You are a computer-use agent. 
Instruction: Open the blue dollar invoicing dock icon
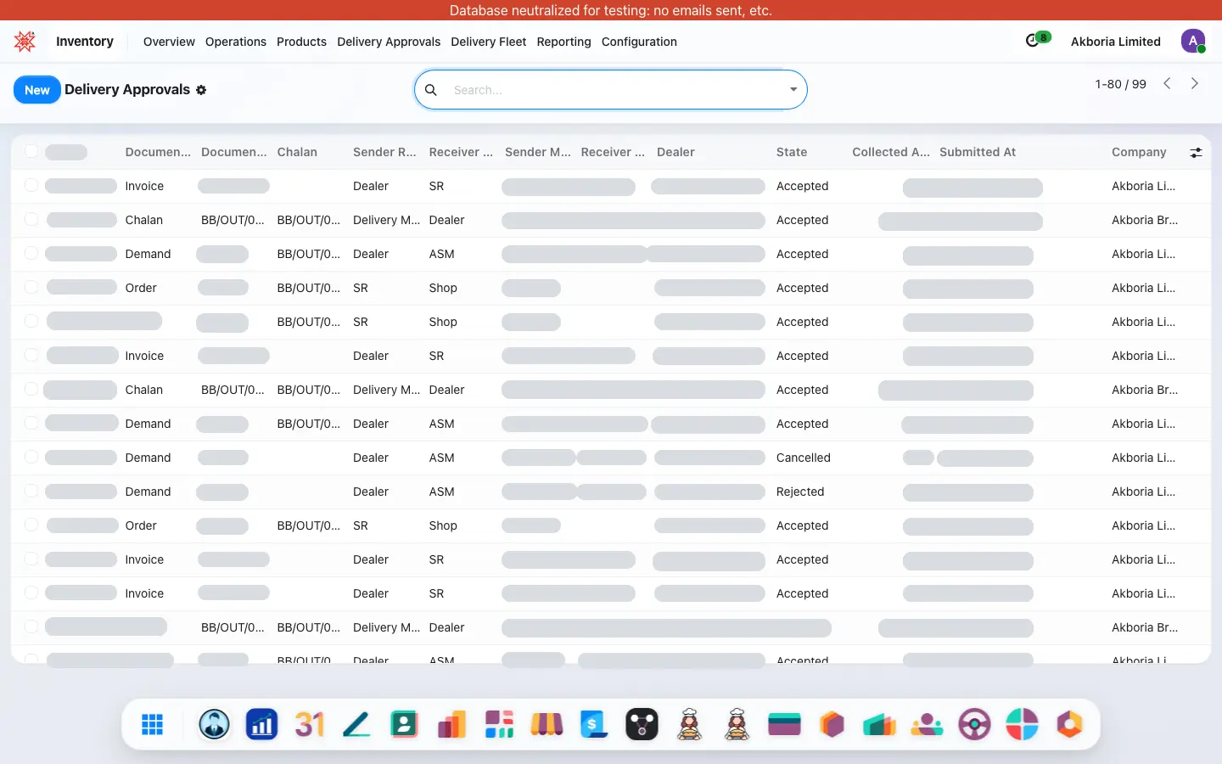point(594,724)
